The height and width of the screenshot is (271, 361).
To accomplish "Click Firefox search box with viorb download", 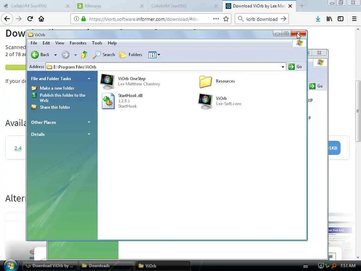I will coord(261,19).
